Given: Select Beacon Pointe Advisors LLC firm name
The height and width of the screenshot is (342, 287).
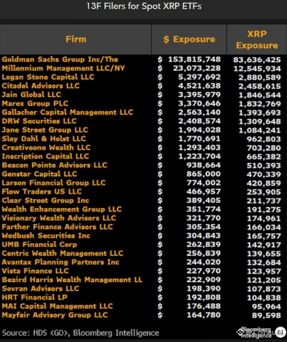Looking at the screenshot, I should 54,165.
